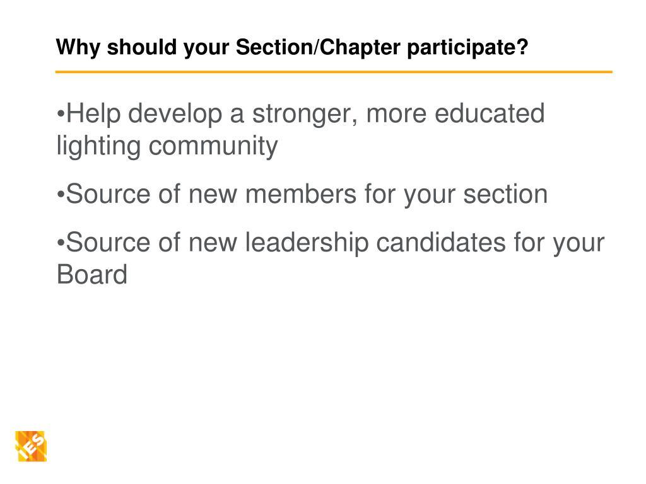Image resolution: width=646 pixels, height=484 pixels.
Task: Click the word 'leadership' in third bullet
Action: [x=307, y=243]
